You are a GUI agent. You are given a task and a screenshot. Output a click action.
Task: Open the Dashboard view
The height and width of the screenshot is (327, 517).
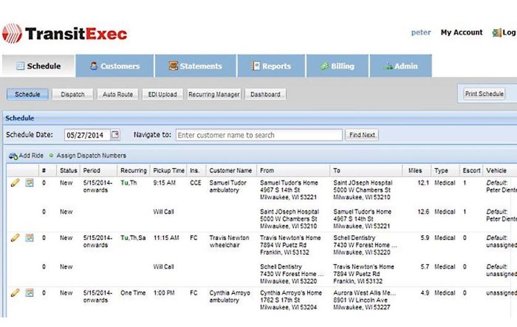pyautogui.click(x=265, y=94)
